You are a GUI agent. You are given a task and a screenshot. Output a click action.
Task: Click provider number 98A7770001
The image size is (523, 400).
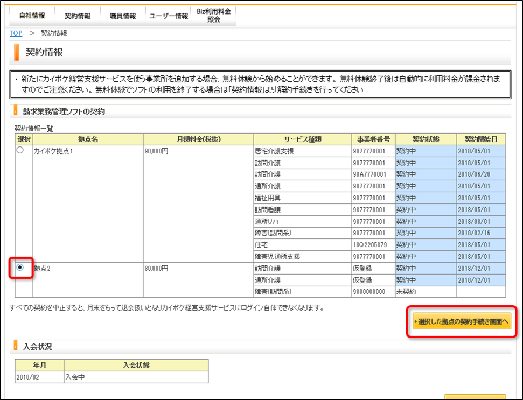point(369,174)
